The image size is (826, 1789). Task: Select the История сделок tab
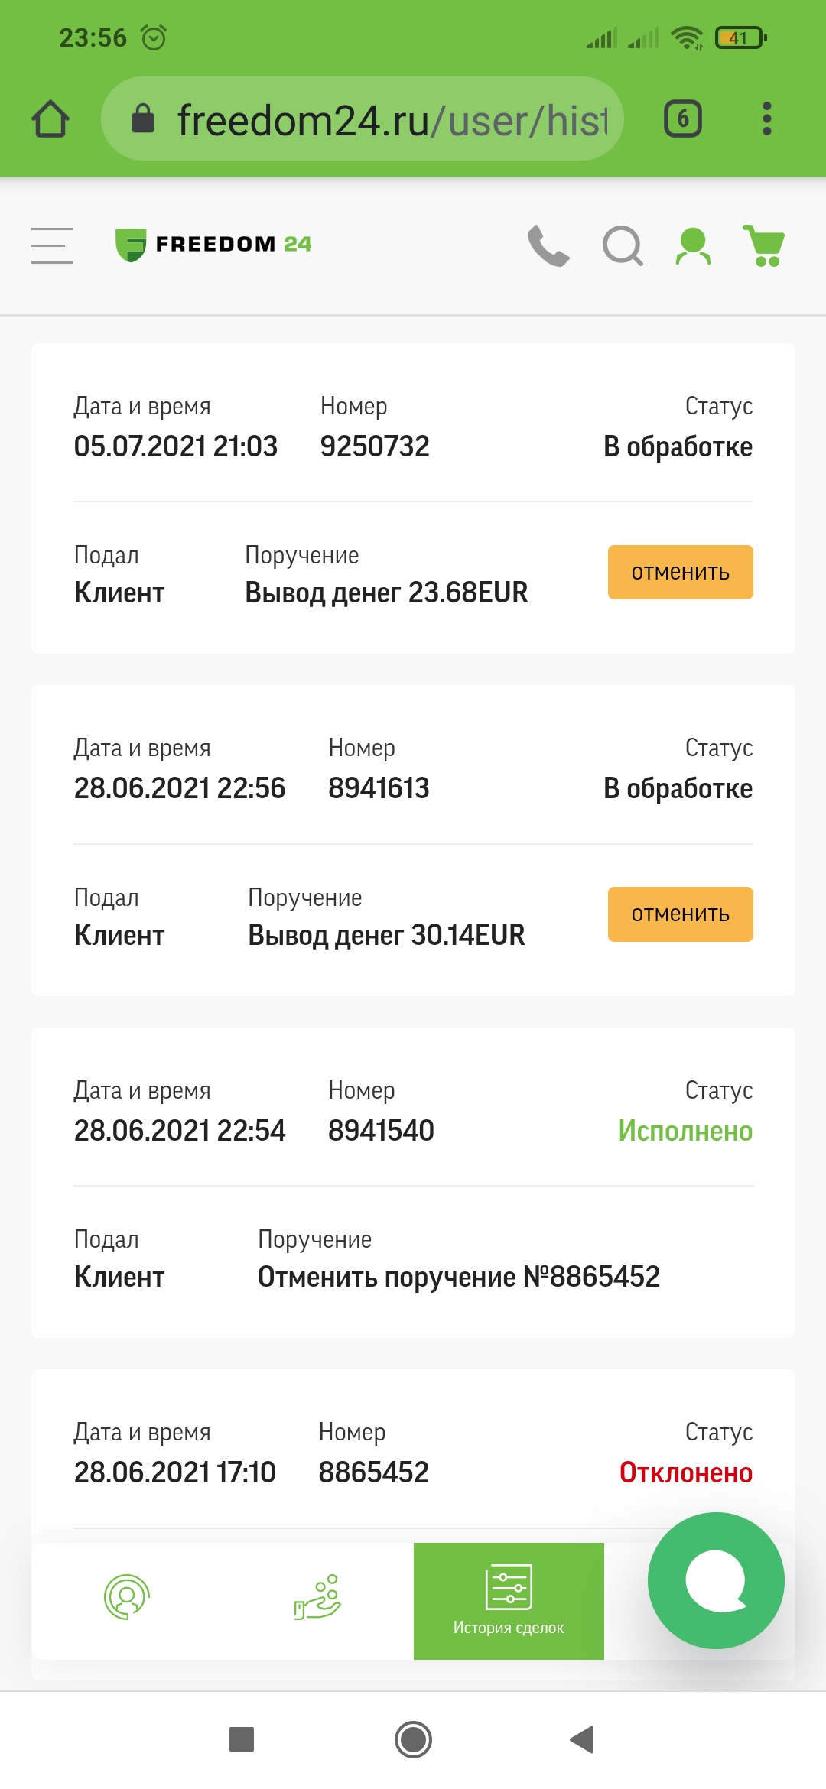(x=509, y=1601)
